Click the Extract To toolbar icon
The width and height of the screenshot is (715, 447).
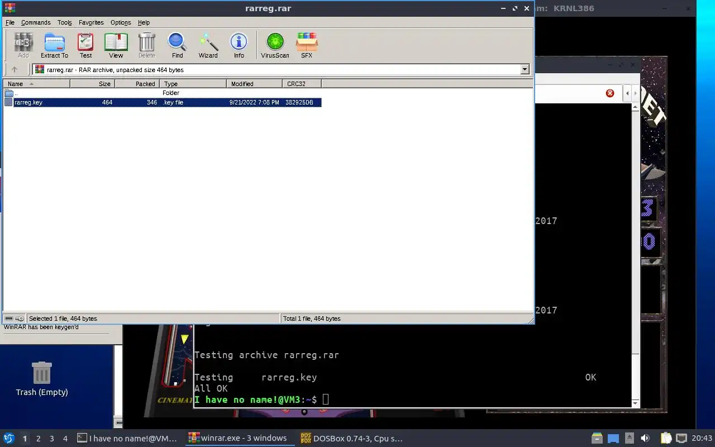pyautogui.click(x=54, y=45)
